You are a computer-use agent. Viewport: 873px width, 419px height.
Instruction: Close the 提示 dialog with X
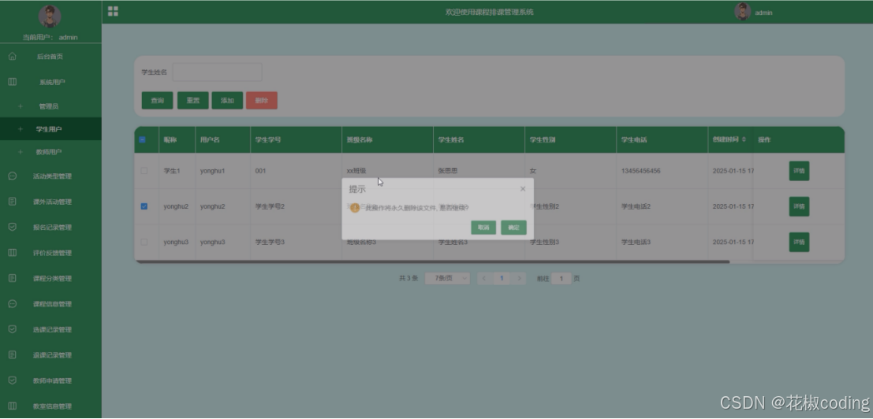(522, 189)
